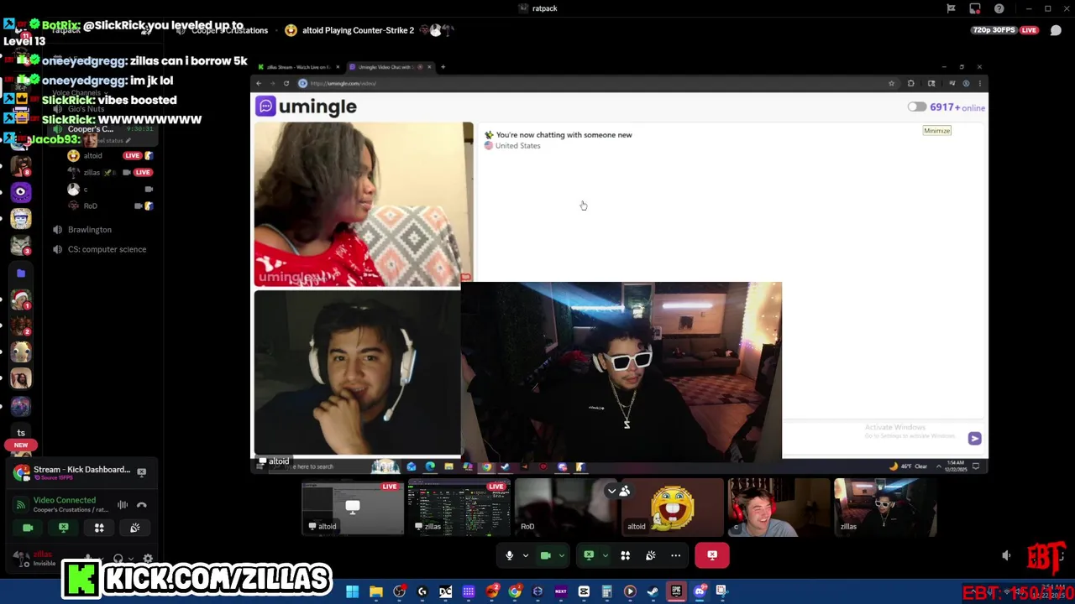1075x604 pixels.
Task: Open Discord in Windows taskbar
Action: click(699, 592)
